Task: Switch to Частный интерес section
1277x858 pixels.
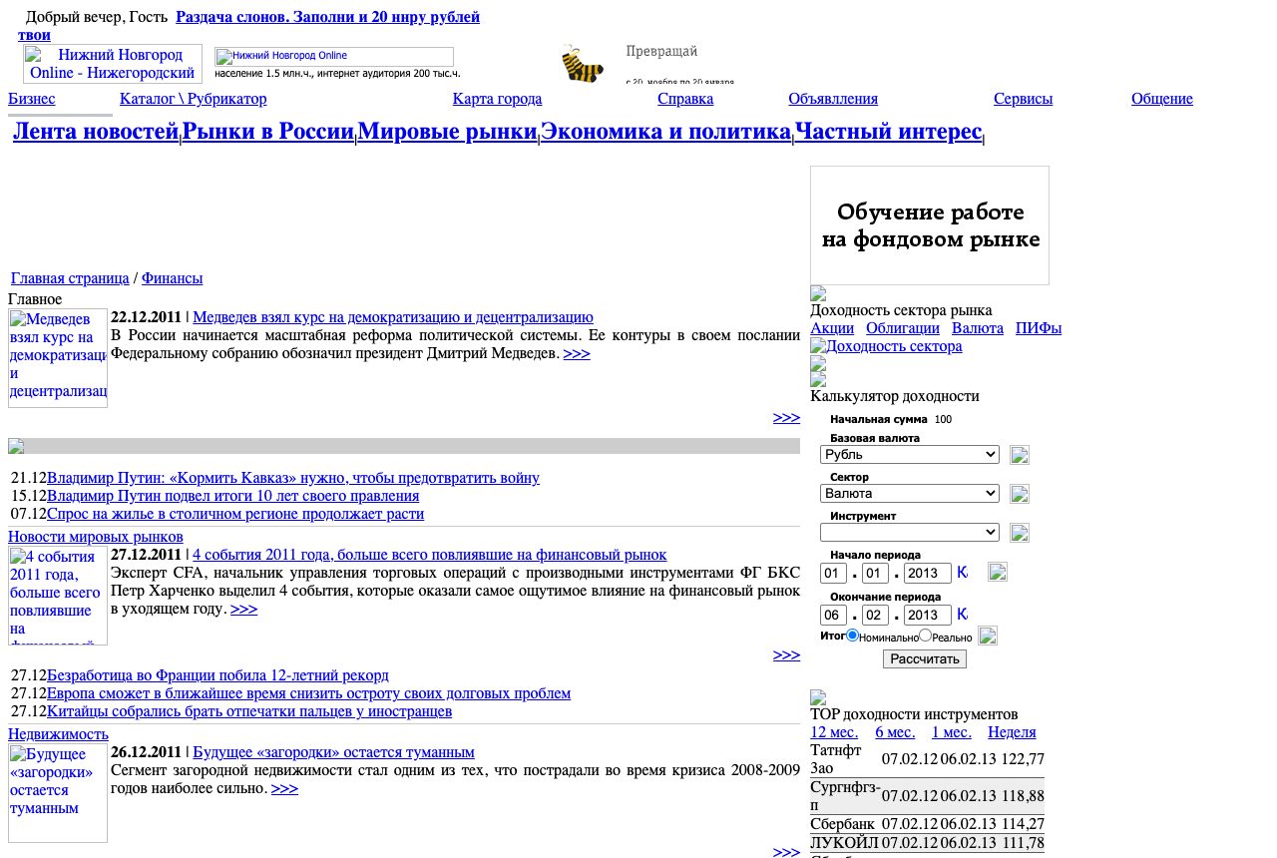Action: pos(888,132)
